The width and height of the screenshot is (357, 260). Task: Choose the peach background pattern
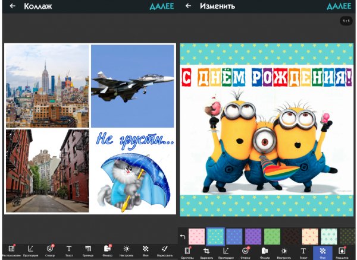[310, 237]
